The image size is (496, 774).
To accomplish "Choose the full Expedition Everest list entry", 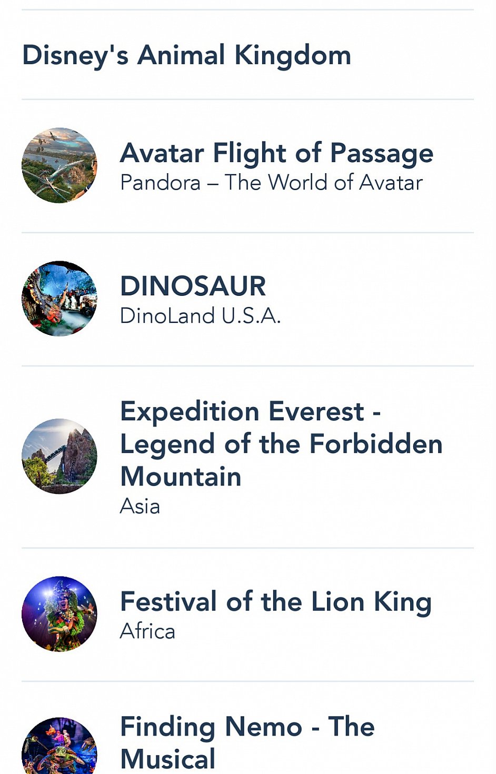I will [248, 457].
